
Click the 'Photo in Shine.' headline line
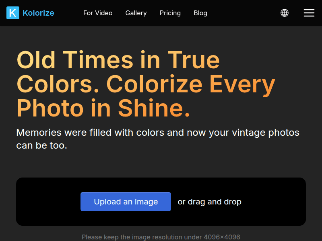click(x=103, y=108)
